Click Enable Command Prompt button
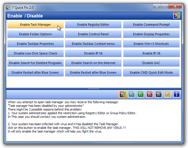Viewport: 188px width, 148px height. point(151,25)
